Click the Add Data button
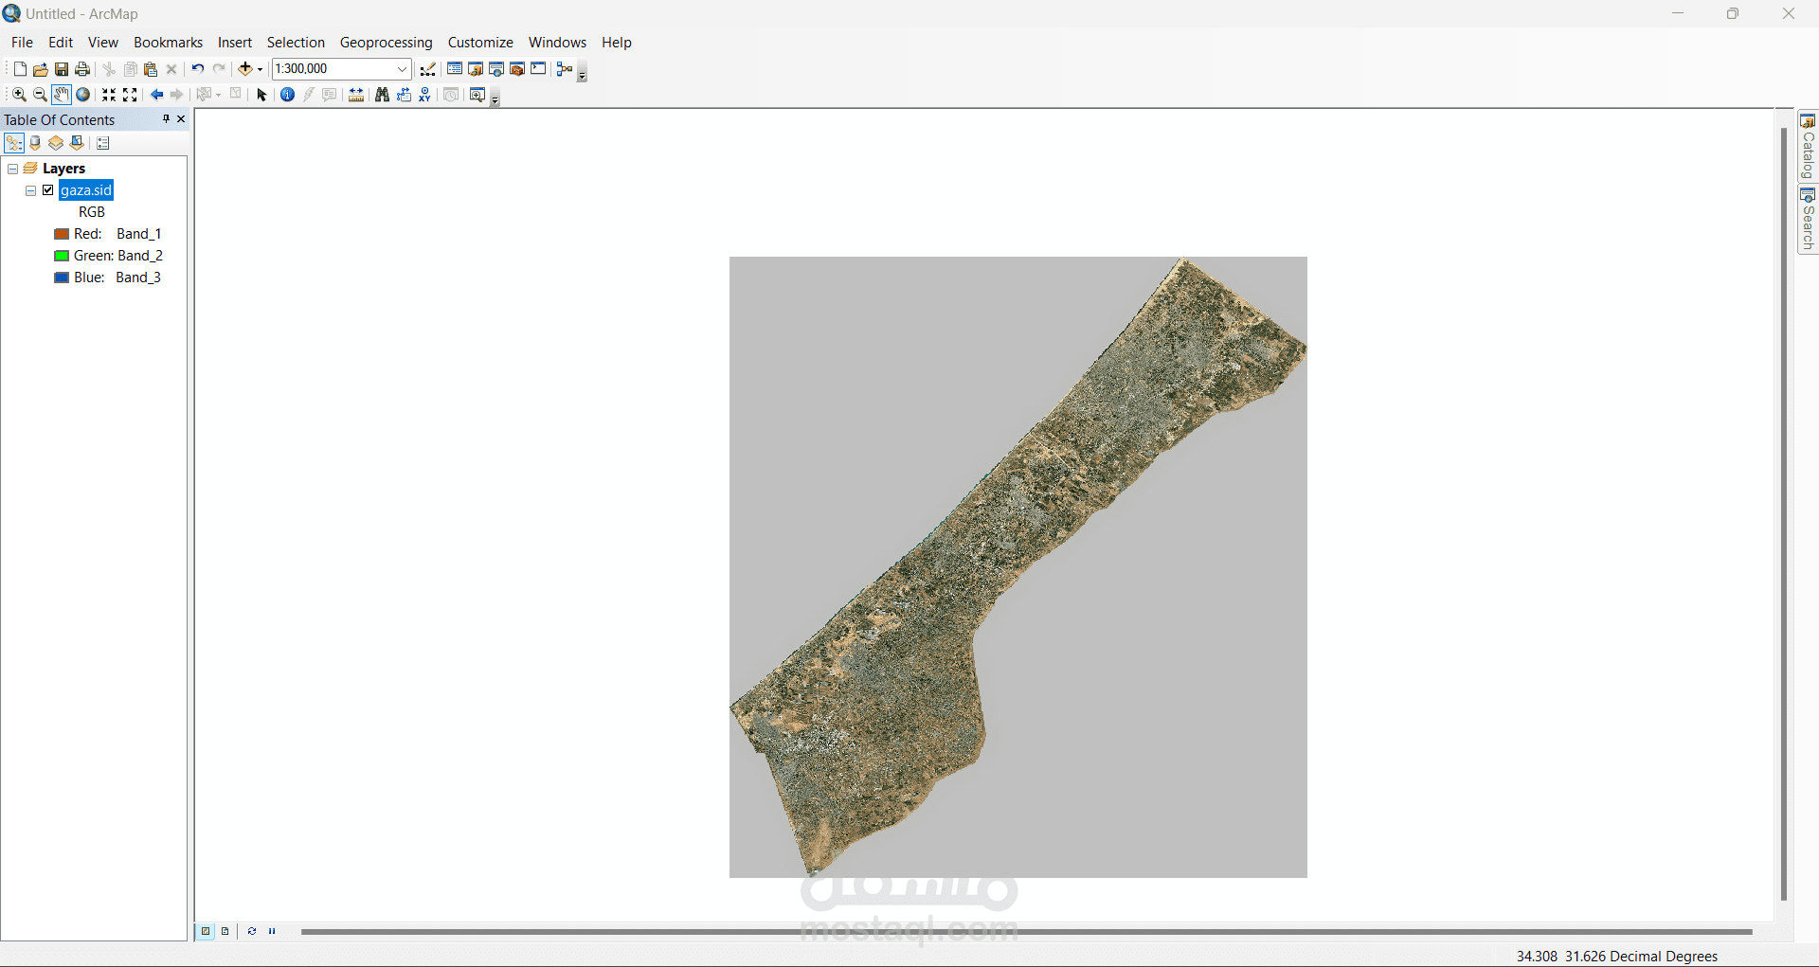Image resolution: width=1819 pixels, height=967 pixels. click(x=245, y=69)
